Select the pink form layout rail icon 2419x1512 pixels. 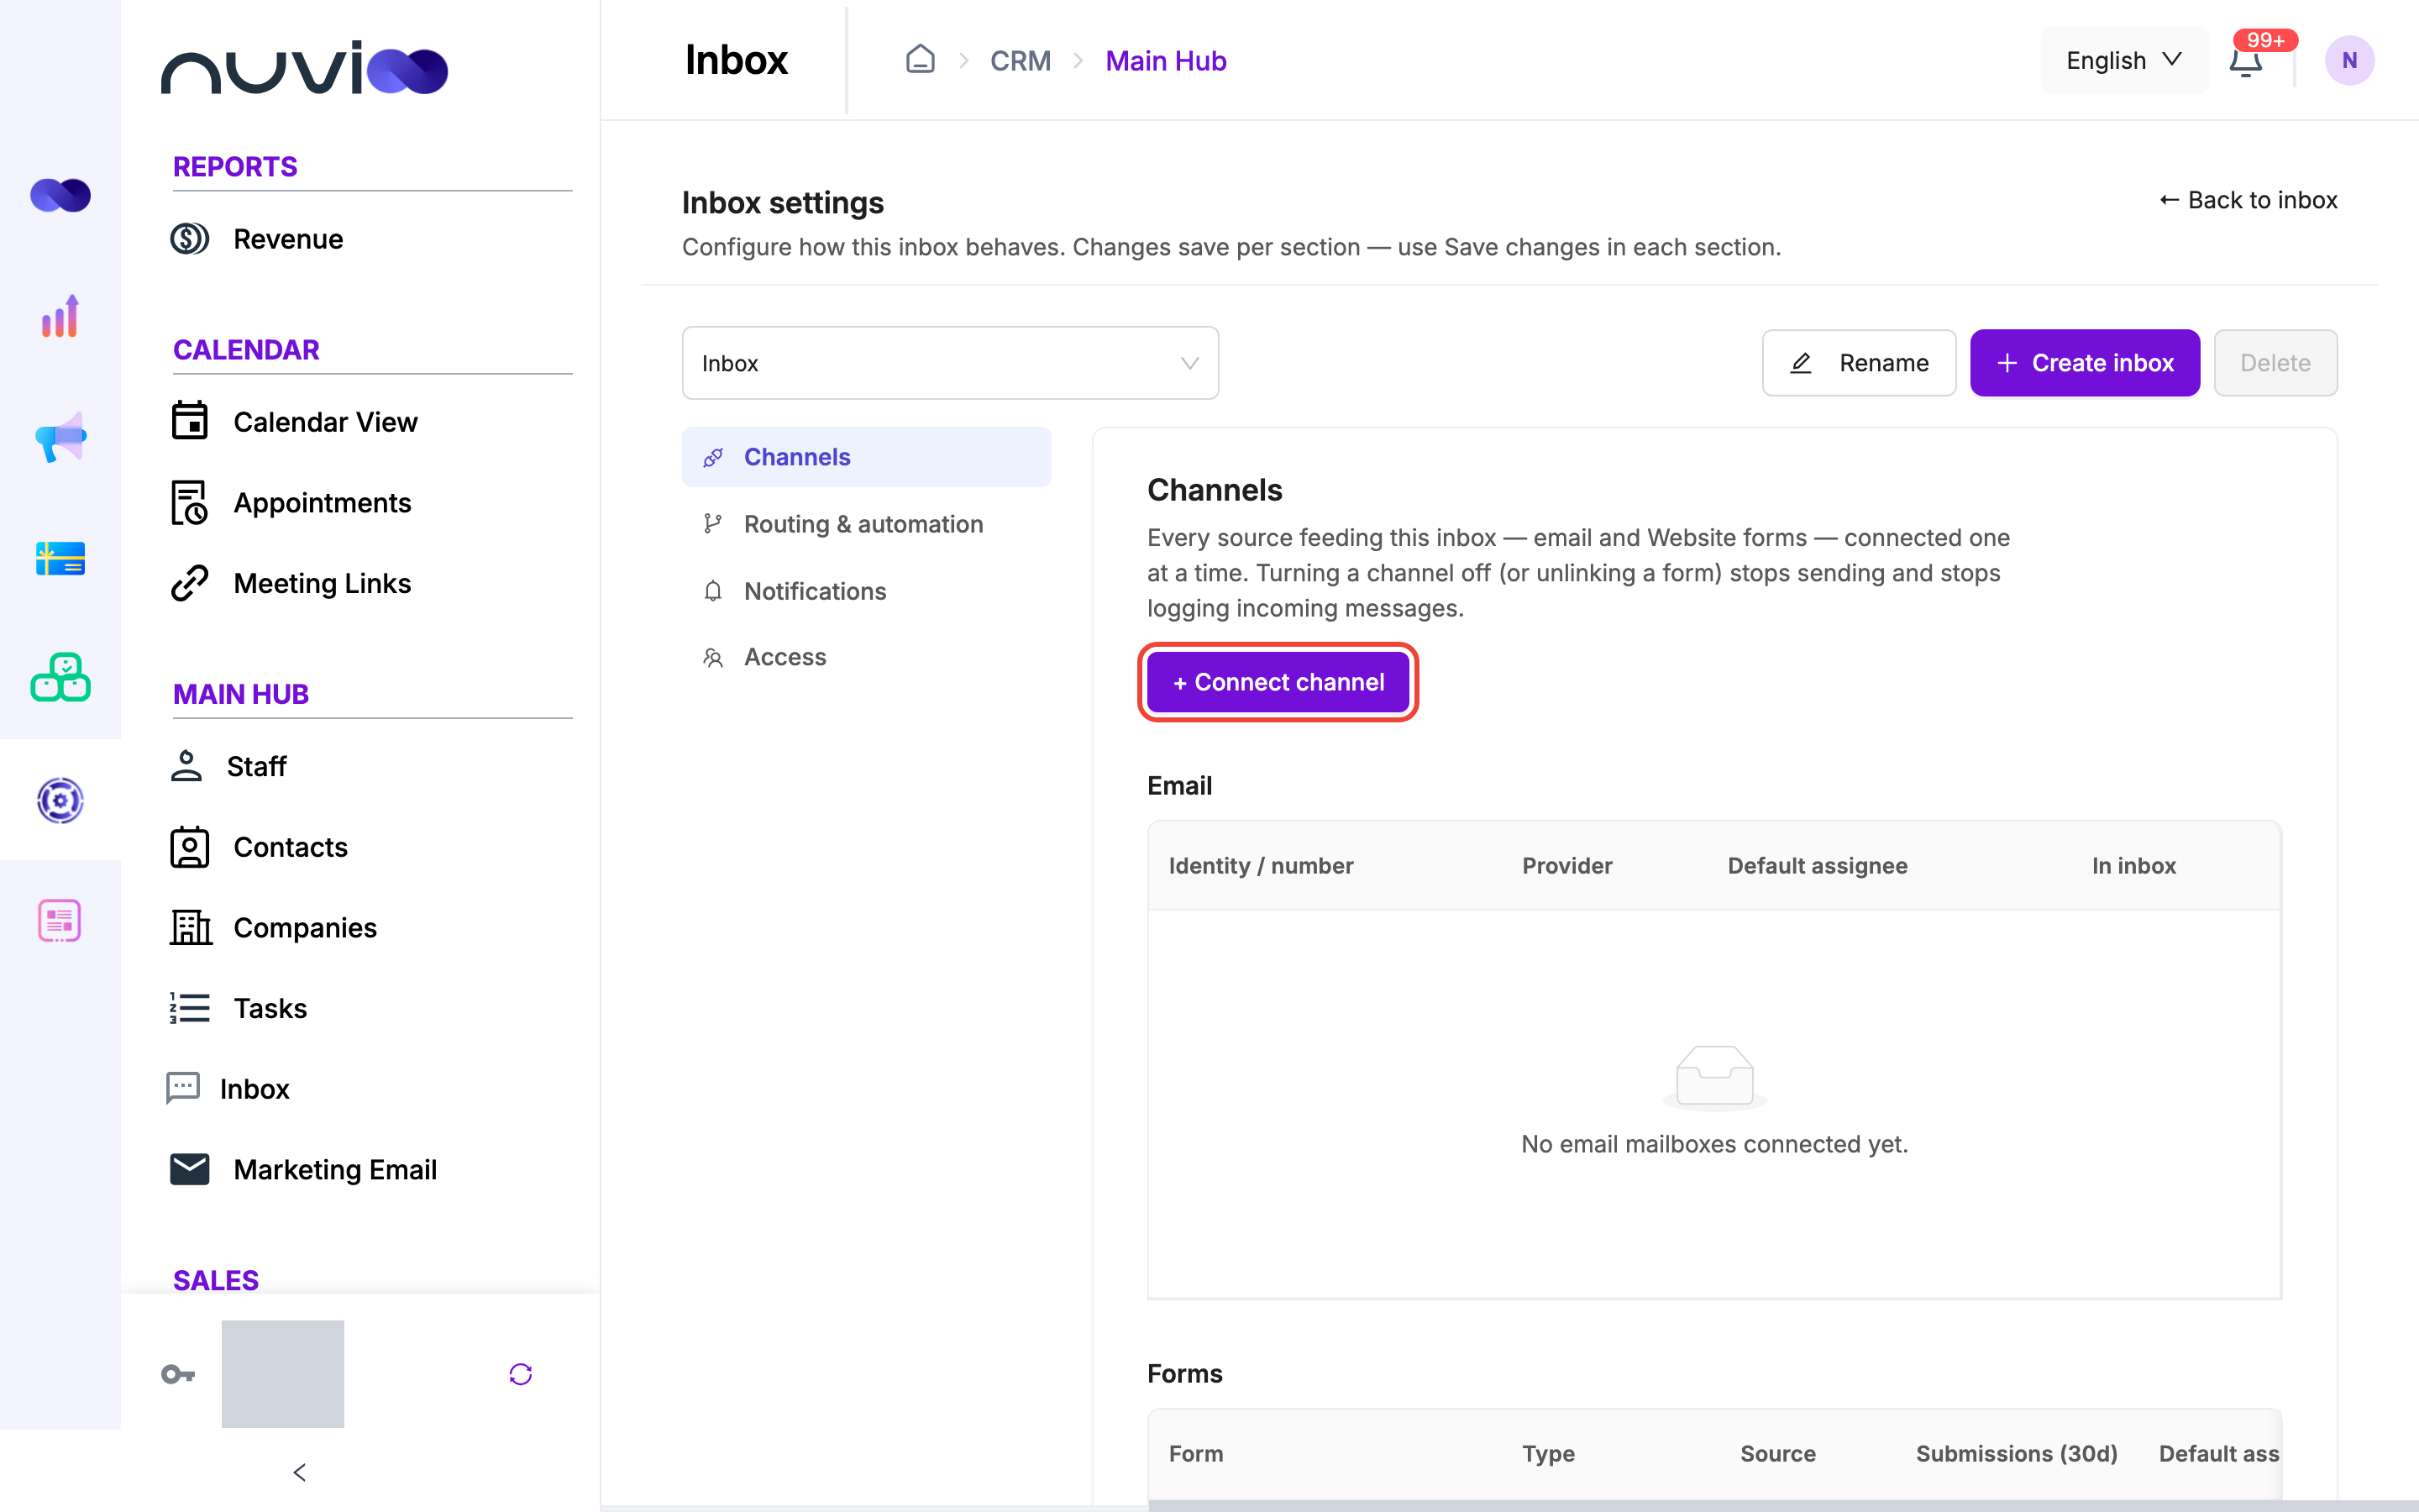[x=60, y=920]
